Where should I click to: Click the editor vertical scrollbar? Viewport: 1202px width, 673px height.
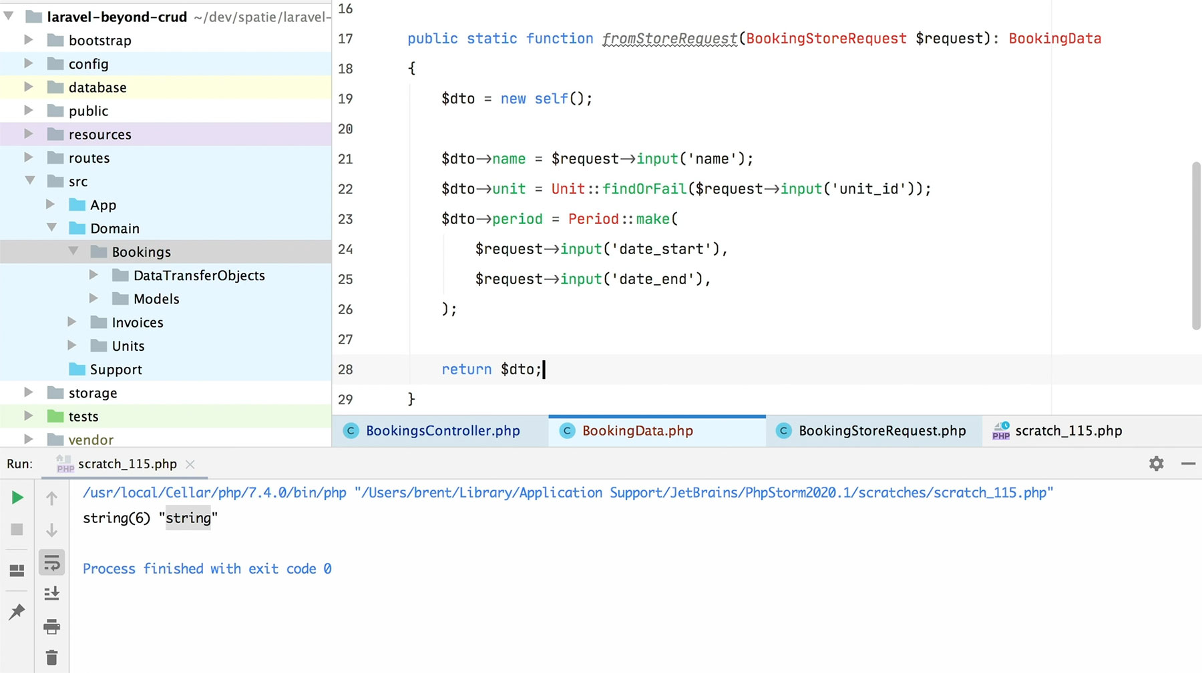point(1195,245)
